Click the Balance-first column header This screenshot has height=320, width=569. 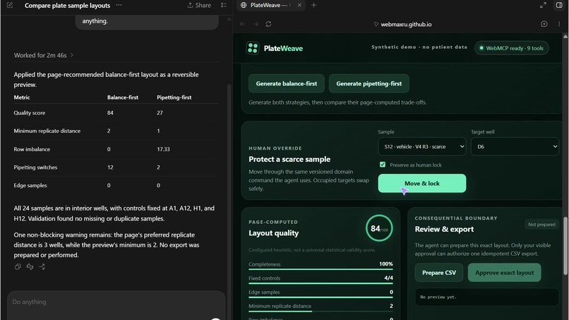tap(123, 97)
